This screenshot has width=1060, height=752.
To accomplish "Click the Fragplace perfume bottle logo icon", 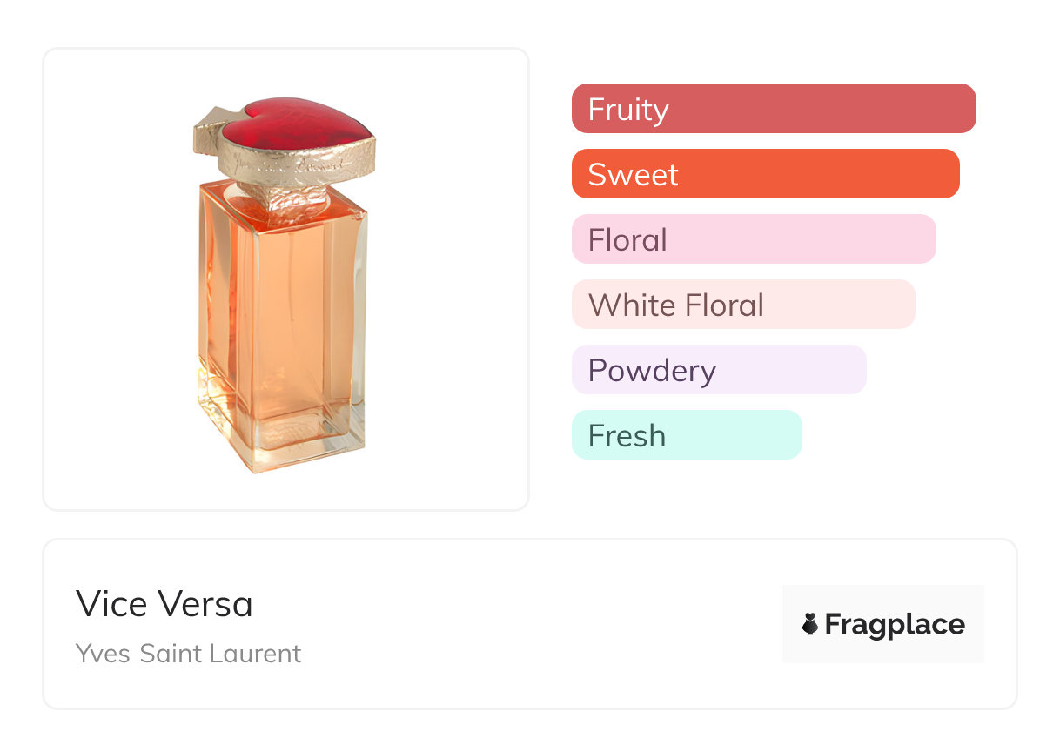I will point(810,624).
